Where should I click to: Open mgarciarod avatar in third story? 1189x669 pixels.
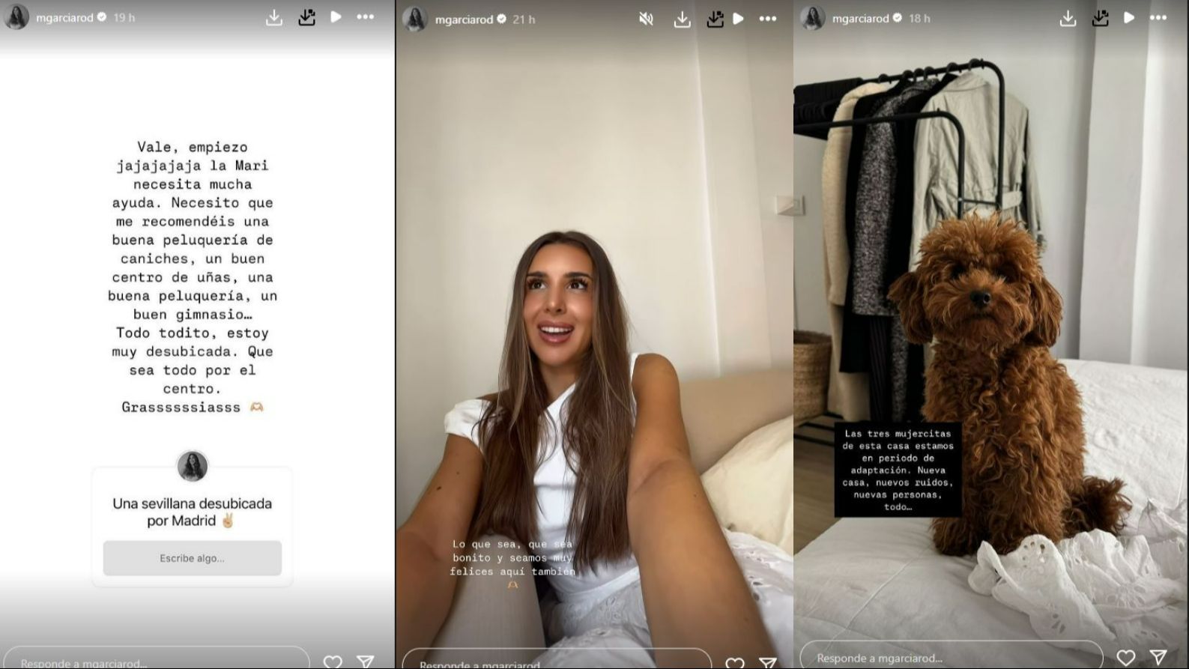coord(812,18)
